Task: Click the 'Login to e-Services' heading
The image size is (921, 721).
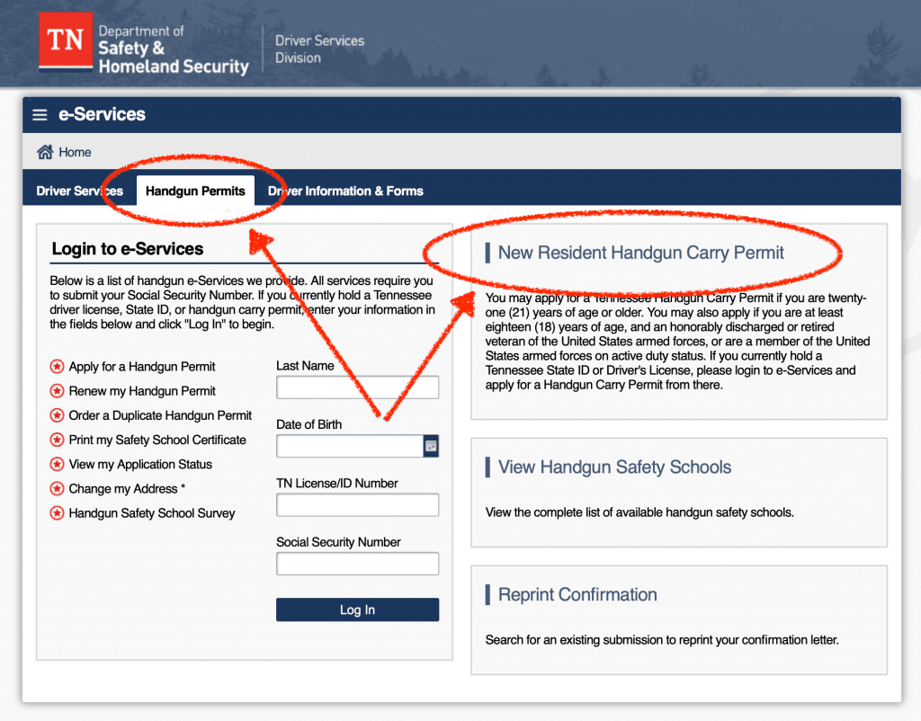Action: pos(128,249)
